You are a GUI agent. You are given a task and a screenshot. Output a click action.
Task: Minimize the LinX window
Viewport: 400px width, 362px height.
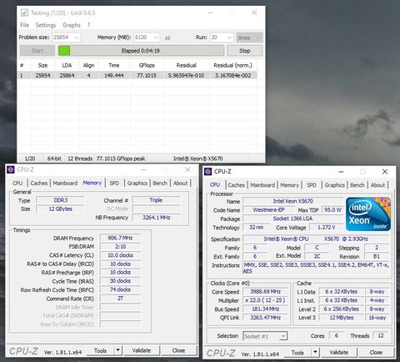pos(210,13)
